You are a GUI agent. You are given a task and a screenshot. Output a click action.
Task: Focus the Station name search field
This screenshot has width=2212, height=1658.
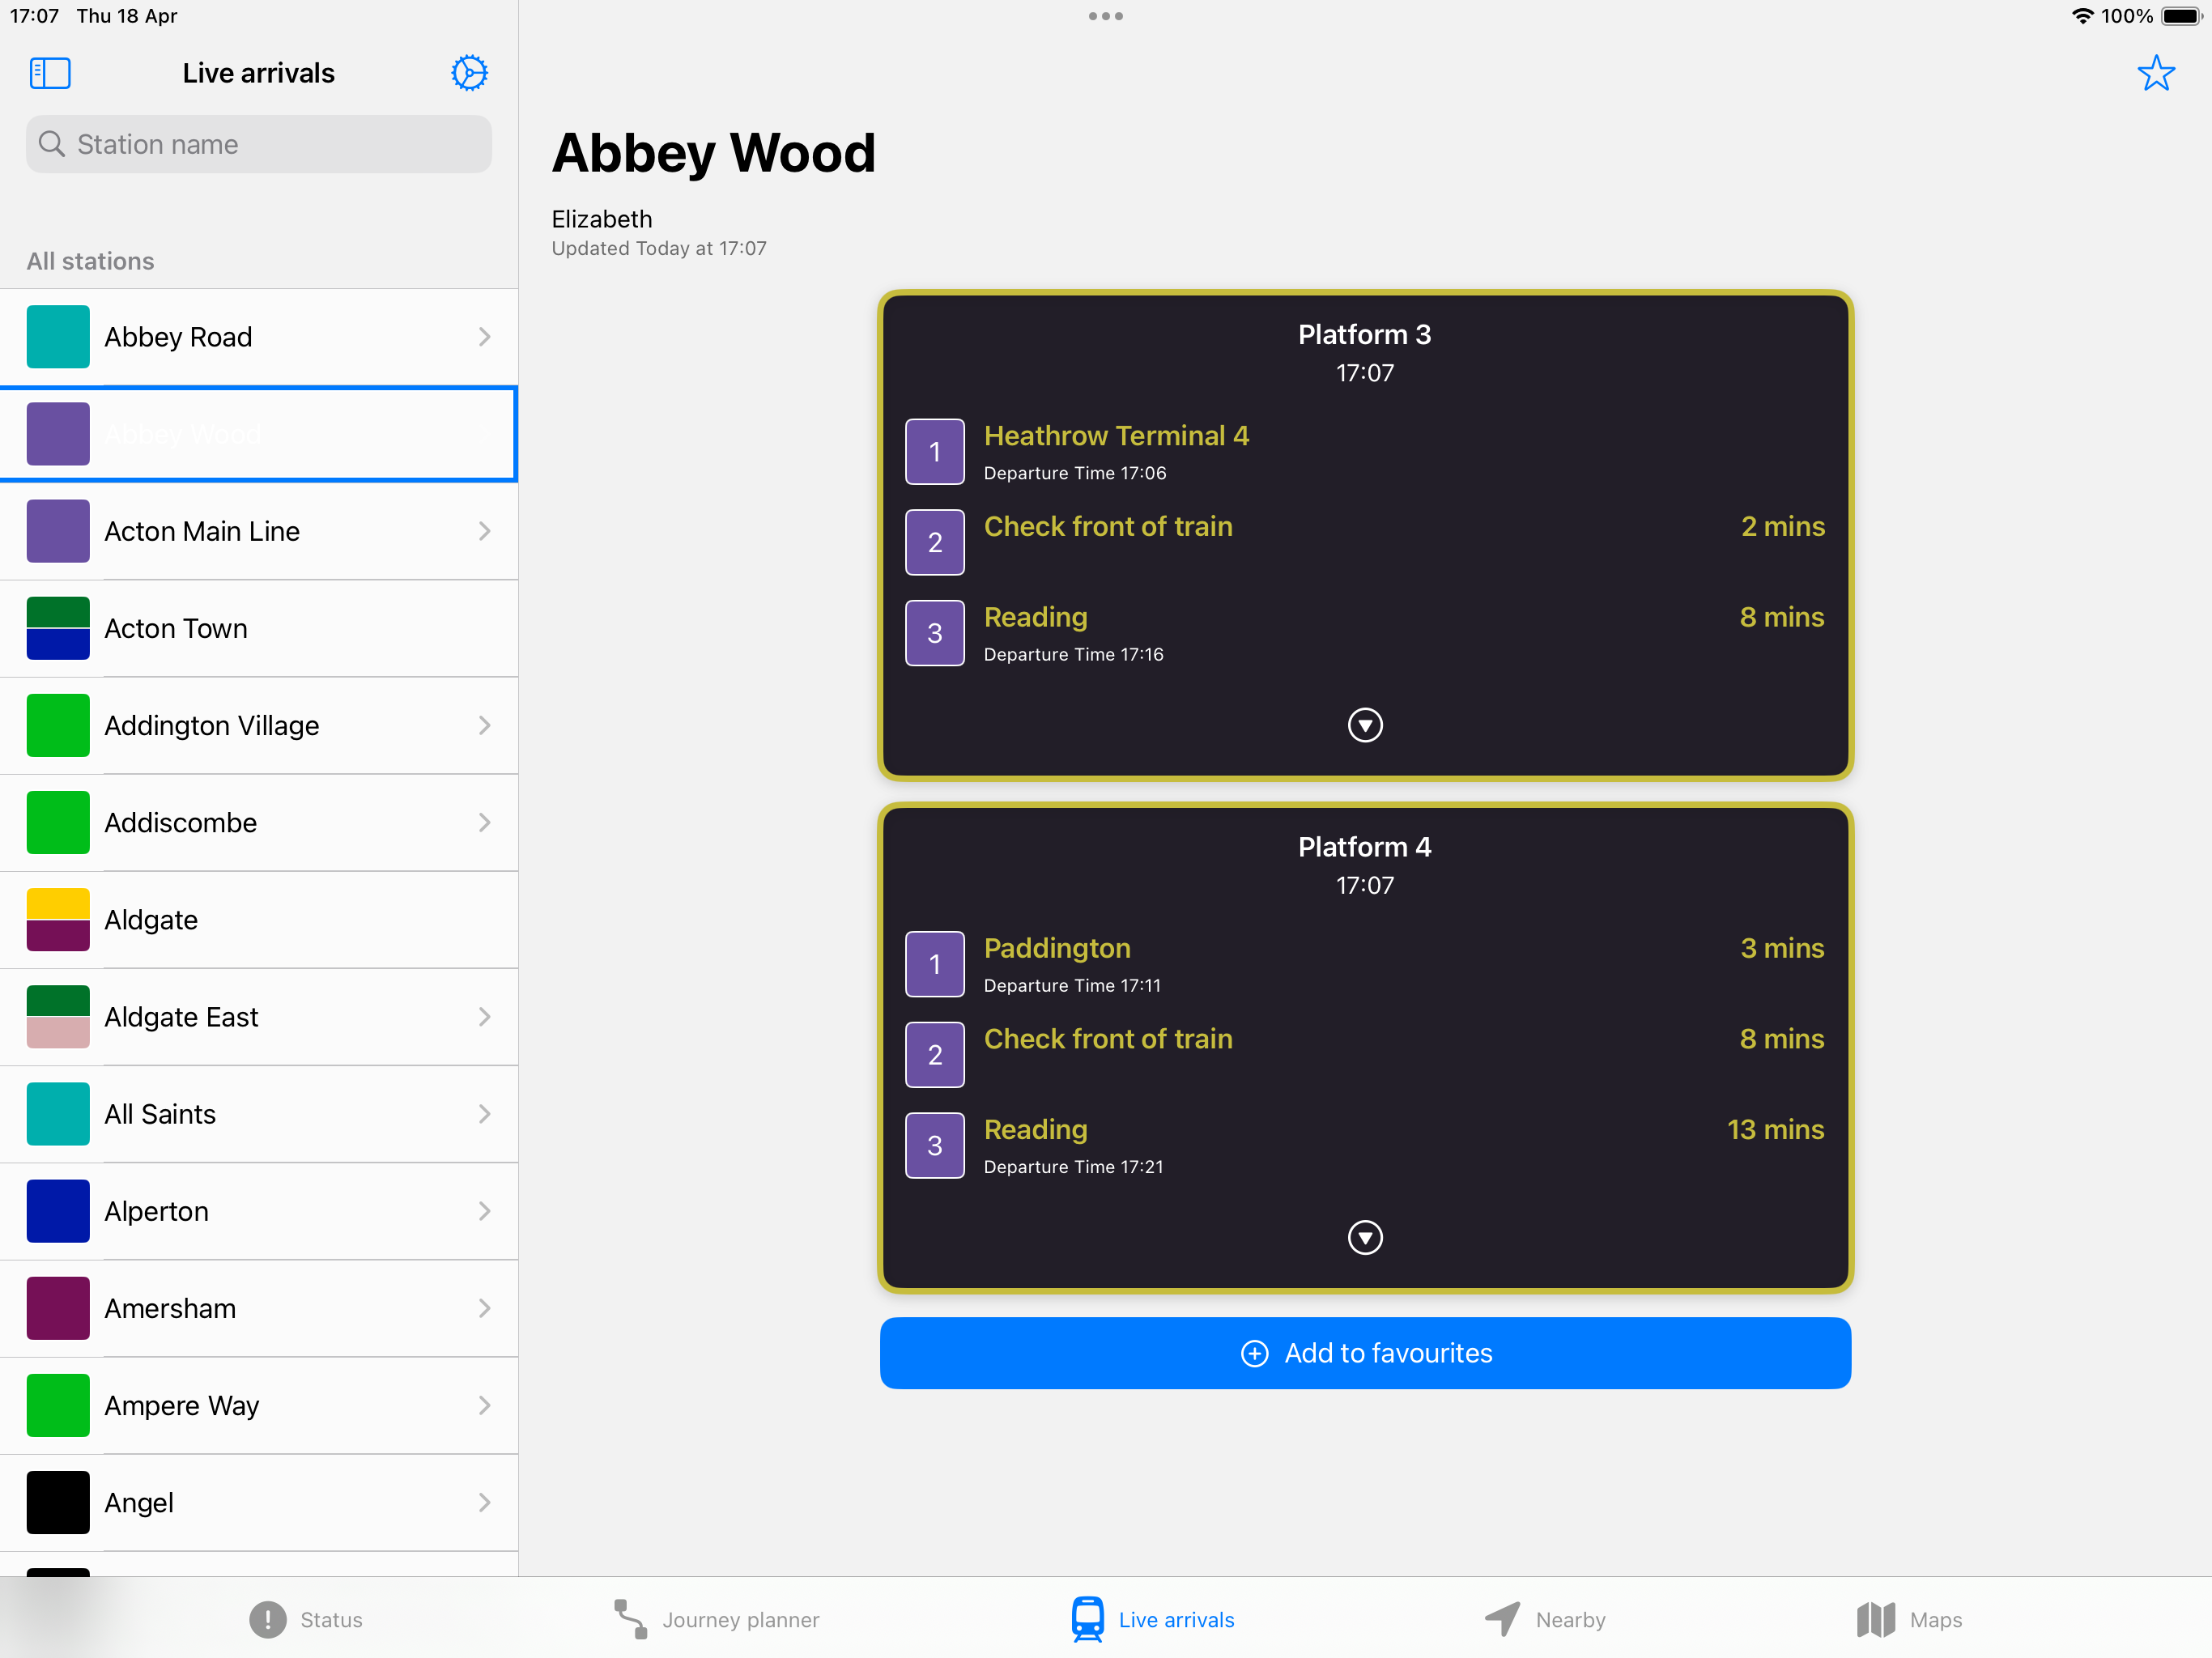(x=259, y=144)
